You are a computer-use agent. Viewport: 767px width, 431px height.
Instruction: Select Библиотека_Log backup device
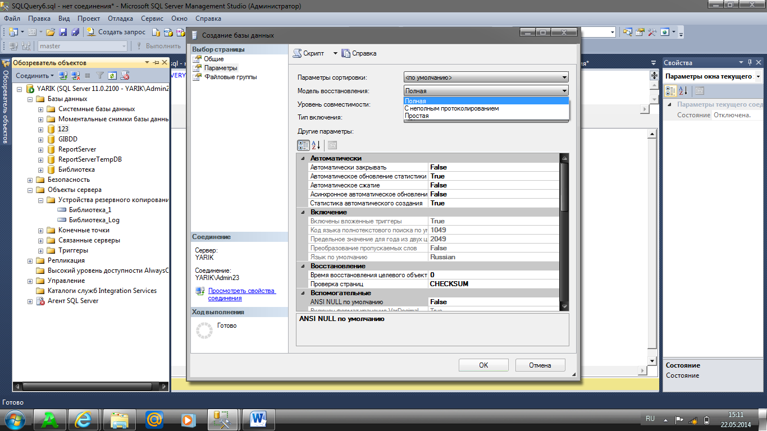94,220
